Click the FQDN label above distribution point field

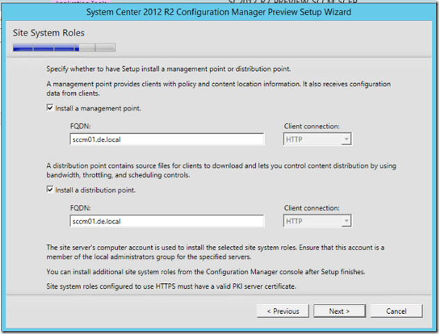point(80,208)
